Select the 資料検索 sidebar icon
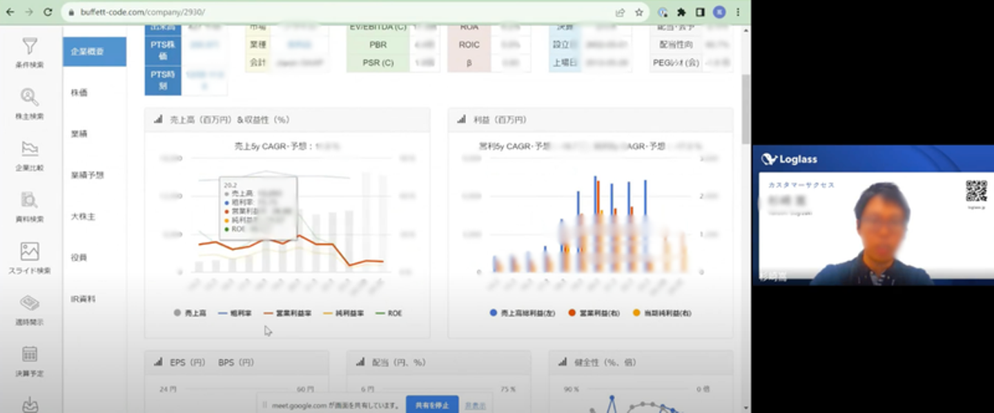This screenshot has height=413, width=994. (x=29, y=200)
